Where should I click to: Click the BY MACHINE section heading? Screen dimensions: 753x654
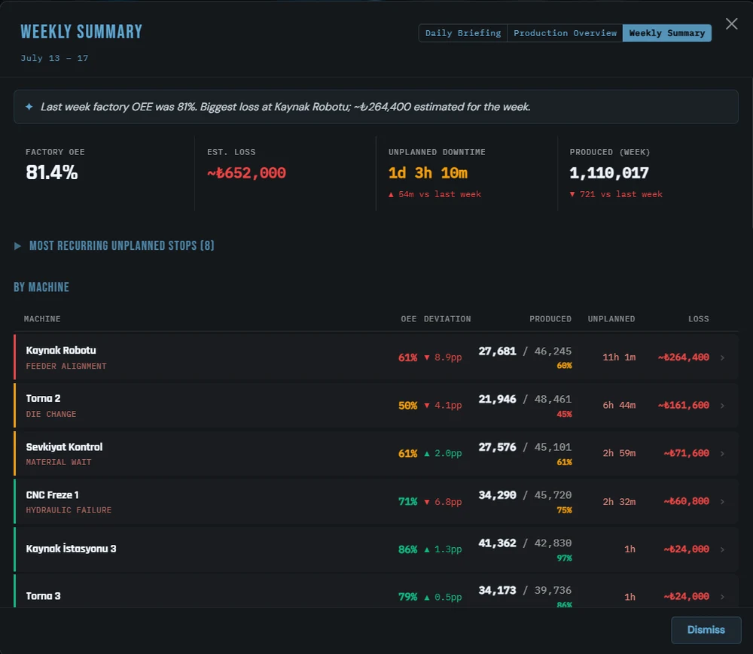pos(41,287)
